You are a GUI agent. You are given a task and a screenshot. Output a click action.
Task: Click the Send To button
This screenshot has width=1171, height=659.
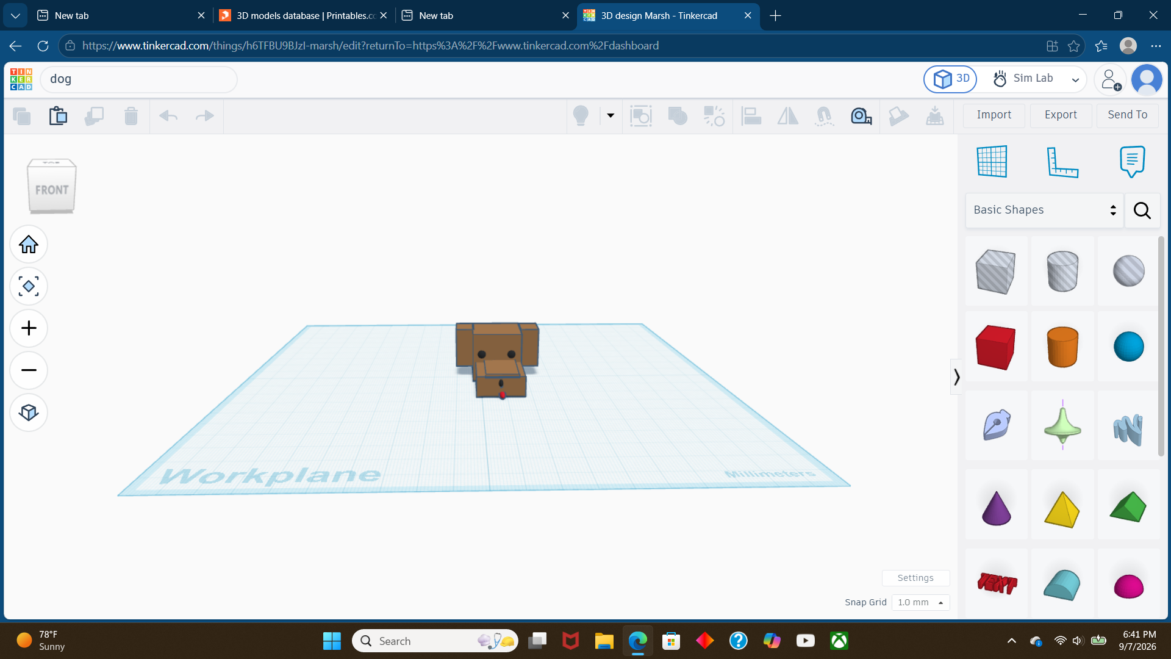1127,115
